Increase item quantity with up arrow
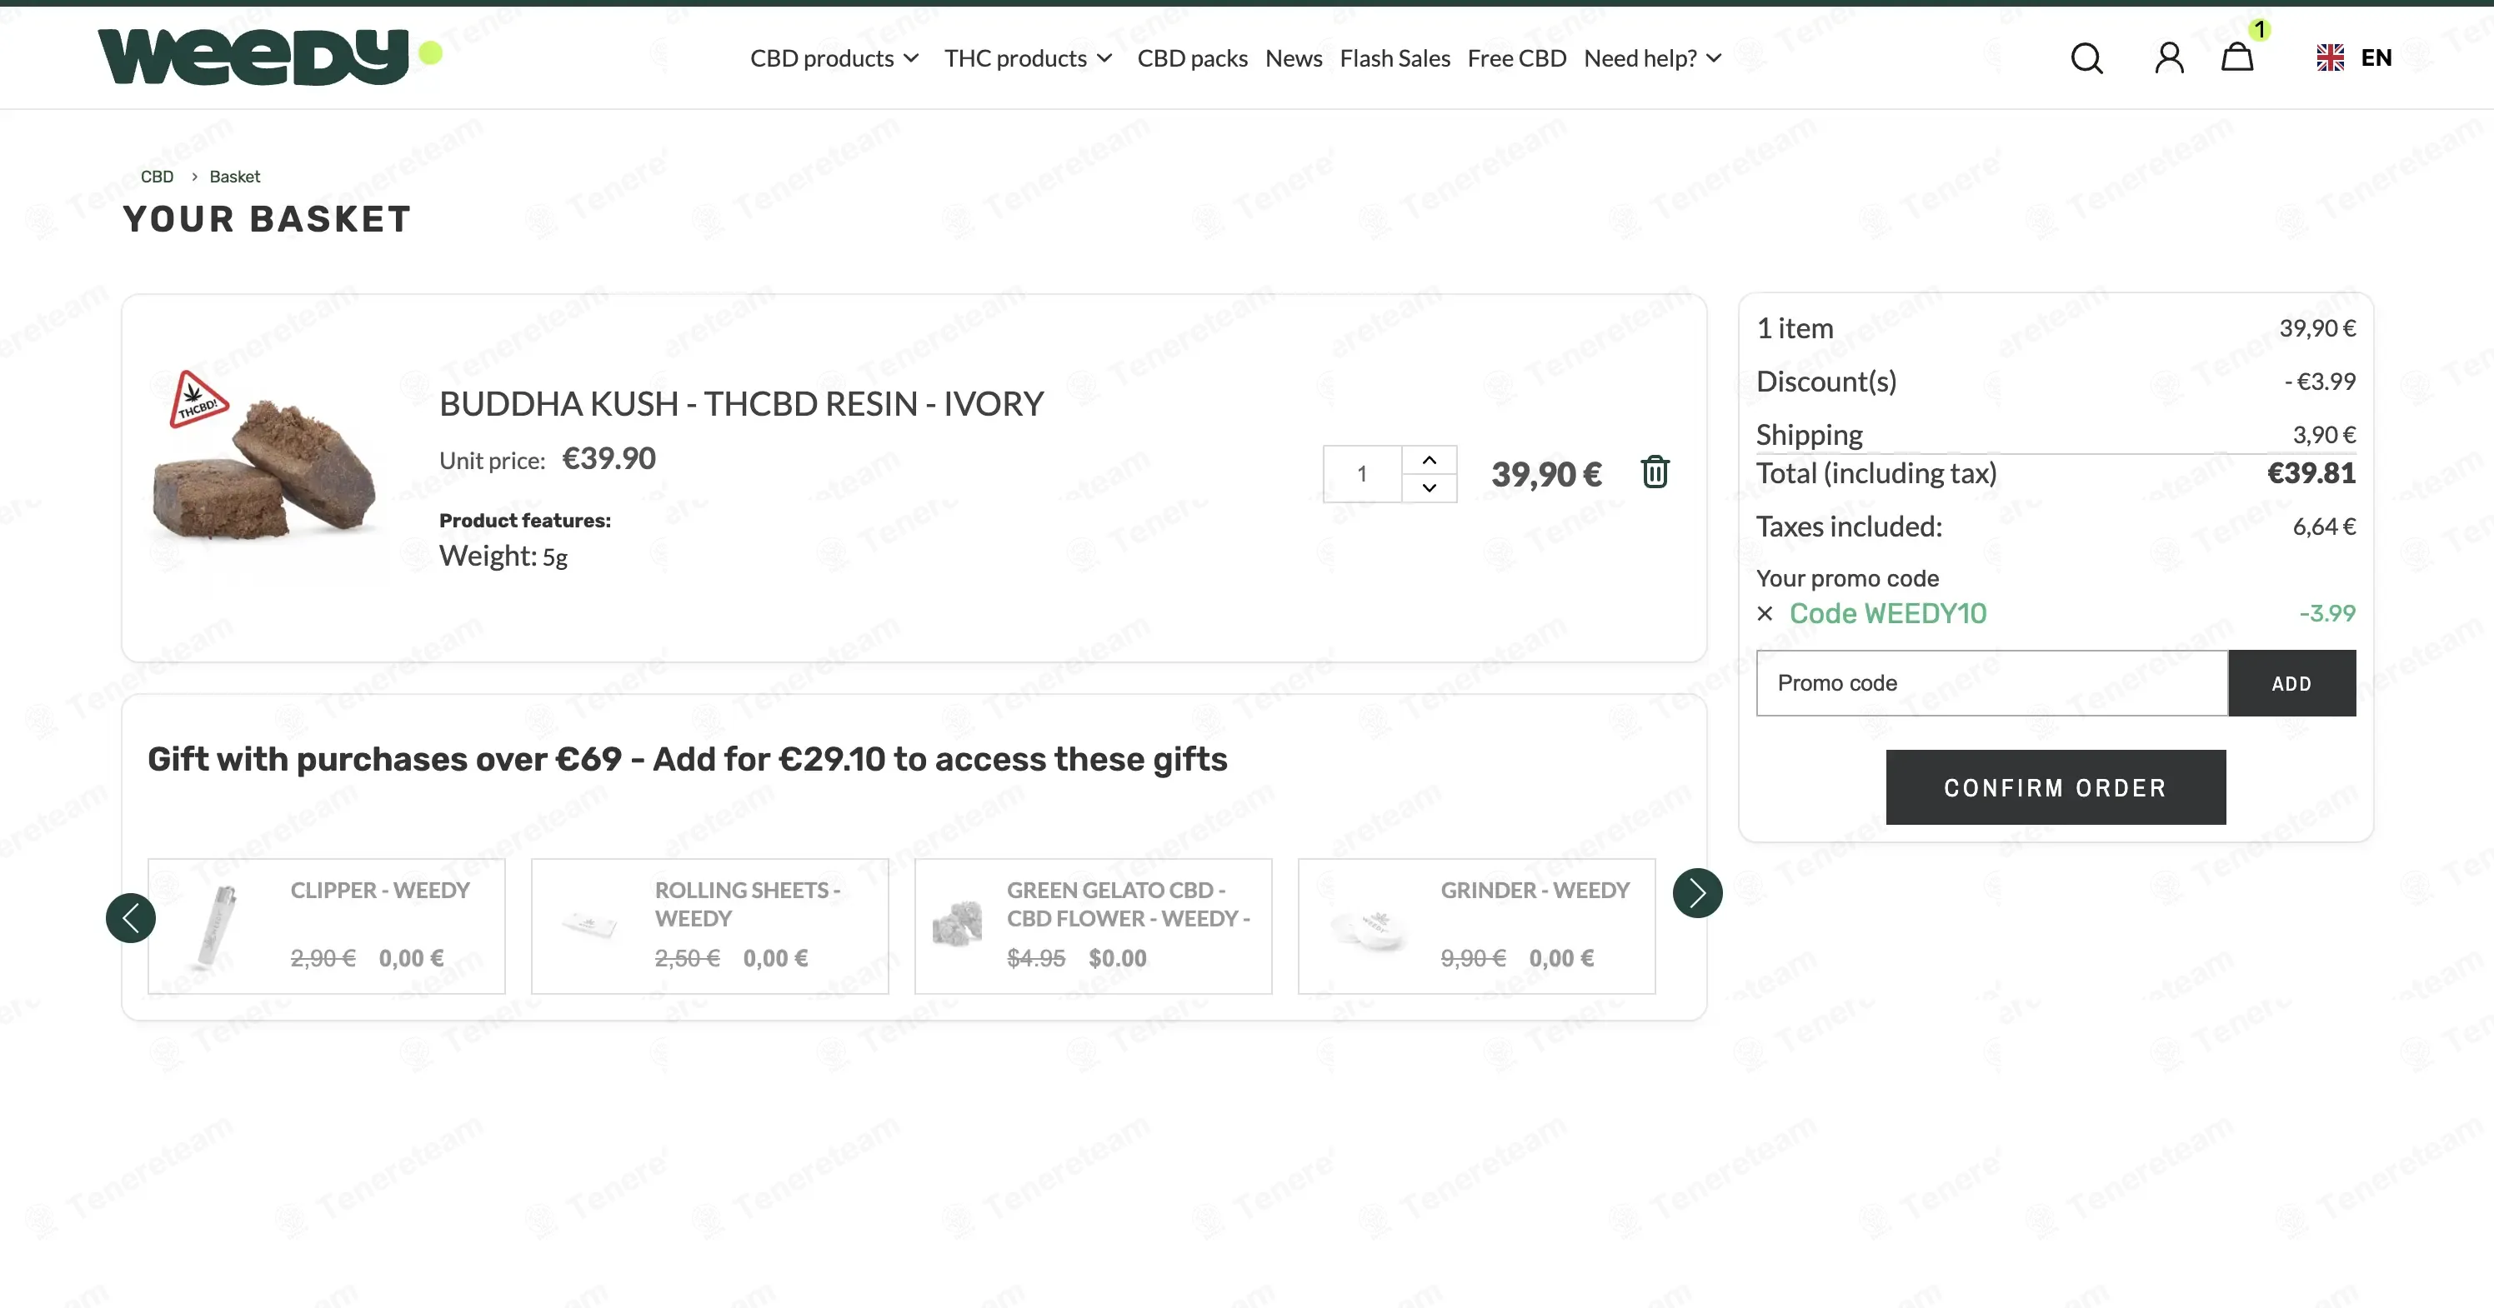 [x=1429, y=460]
